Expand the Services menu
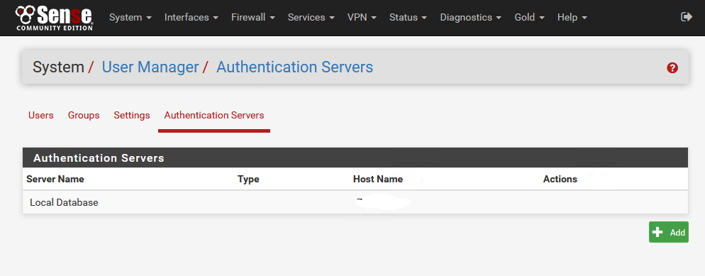The width and height of the screenshot is (705, 276). click(x=311, y=18)
